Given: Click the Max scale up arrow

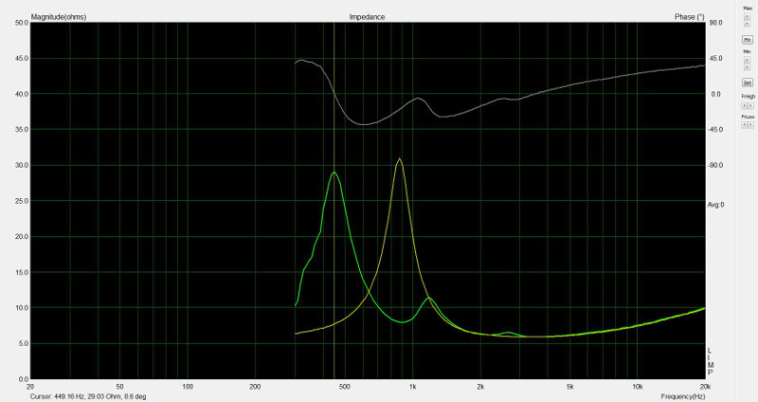Looking at the screenshot, I should pyautogui.click(x=747, y=15).
